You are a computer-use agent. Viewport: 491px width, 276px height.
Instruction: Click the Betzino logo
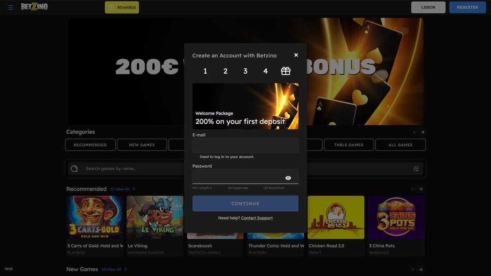pos(34,7)
